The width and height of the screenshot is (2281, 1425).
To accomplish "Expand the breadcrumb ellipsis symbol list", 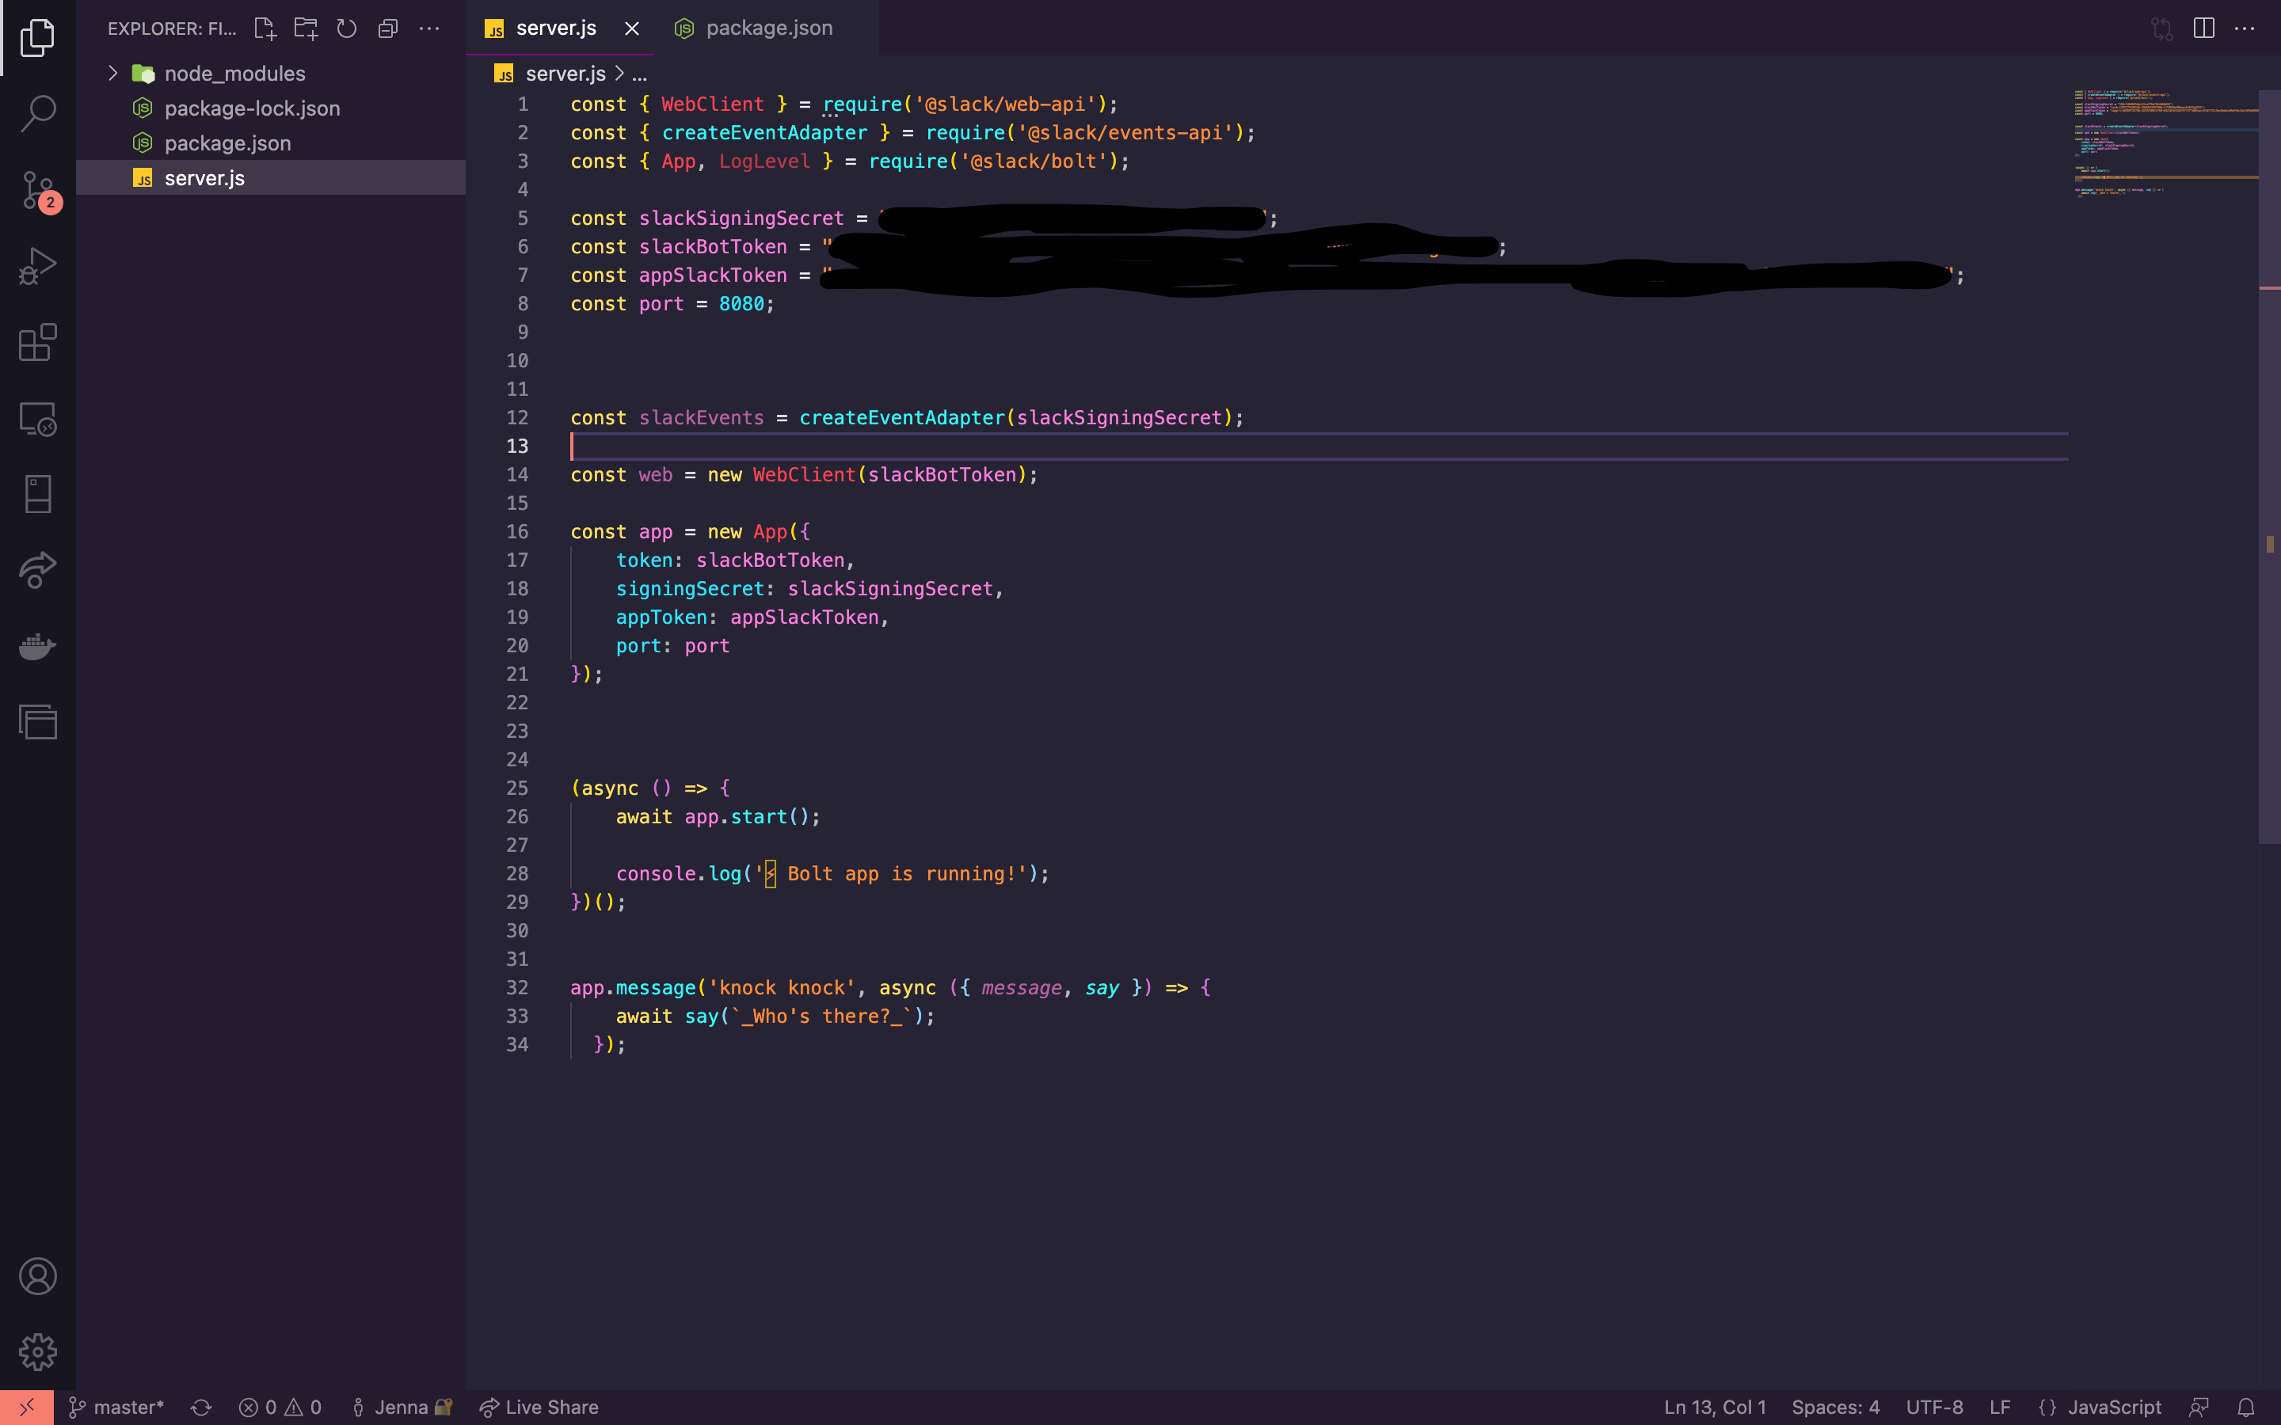I will coord(639,74).
